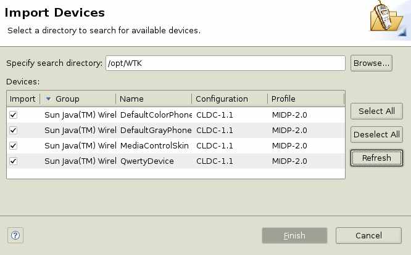Uncheck import for DefaultColorPhone device
The image size is (411, 255).
(x=13, y=115)
